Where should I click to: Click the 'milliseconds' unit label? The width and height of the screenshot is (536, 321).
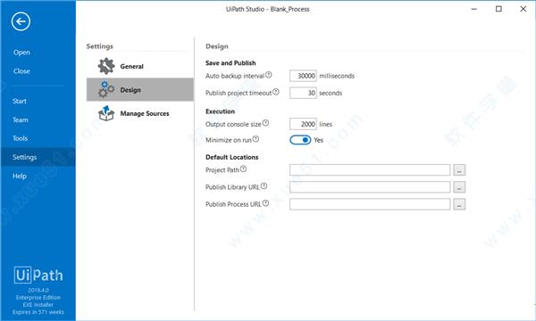click(337, 76)
